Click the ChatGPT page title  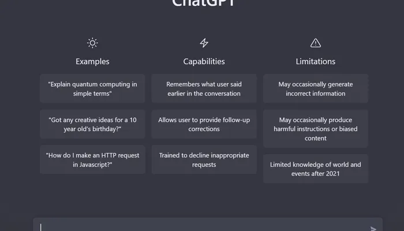(x=204, y=3)
